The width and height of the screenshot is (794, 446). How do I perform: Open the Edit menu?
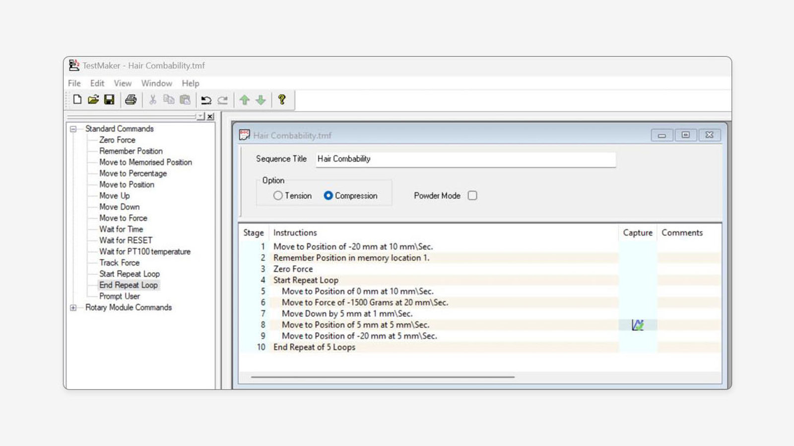tap(97, 83)
